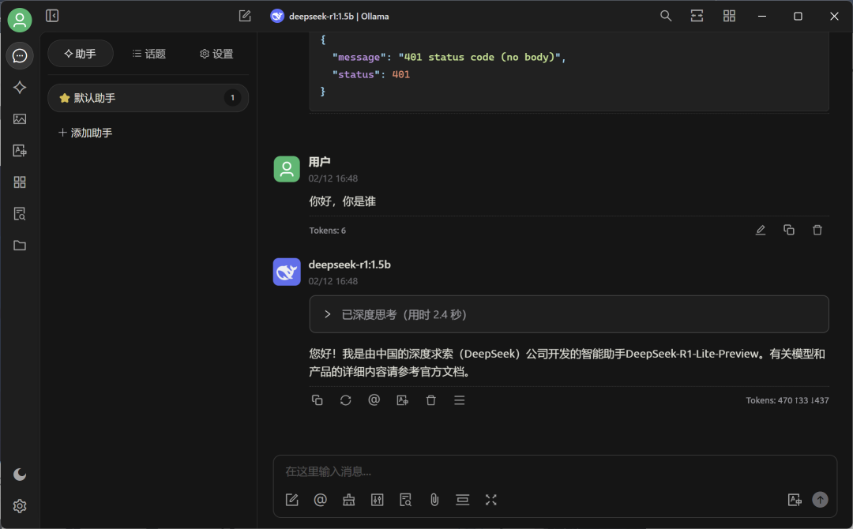Open knowledge base icon in input toolbar
Viewport: 853px width, 529px height.
[406, 500]
